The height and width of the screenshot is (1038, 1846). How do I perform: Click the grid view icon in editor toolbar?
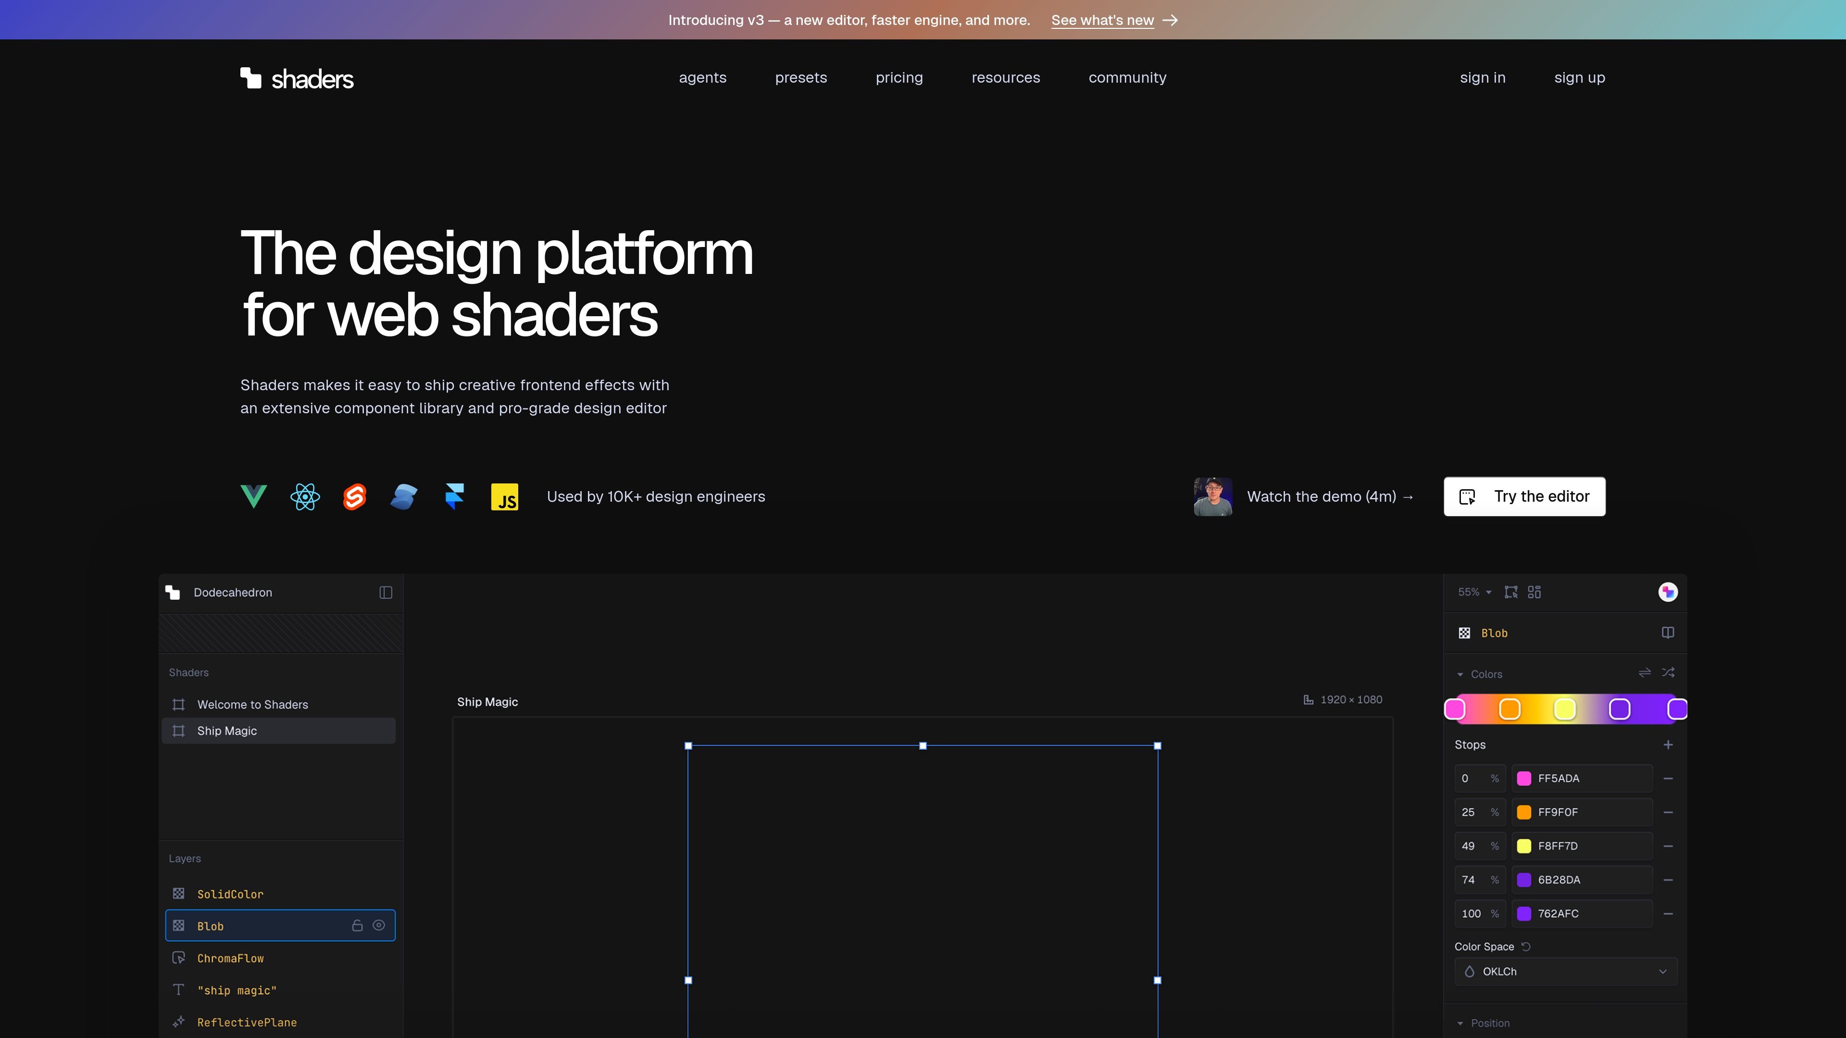click(1534, 592)
